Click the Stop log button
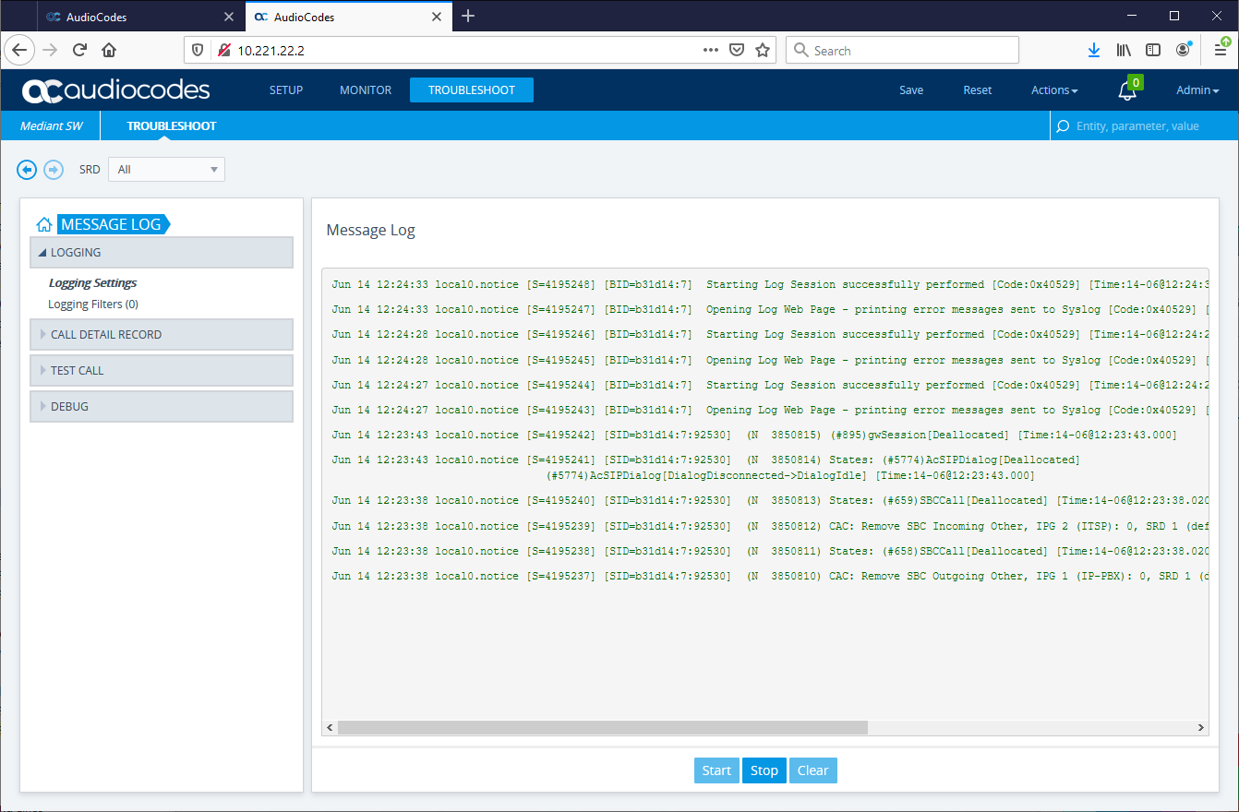Image resolution: width=1239 pixels, height=812 pixels. coord(764,770)
